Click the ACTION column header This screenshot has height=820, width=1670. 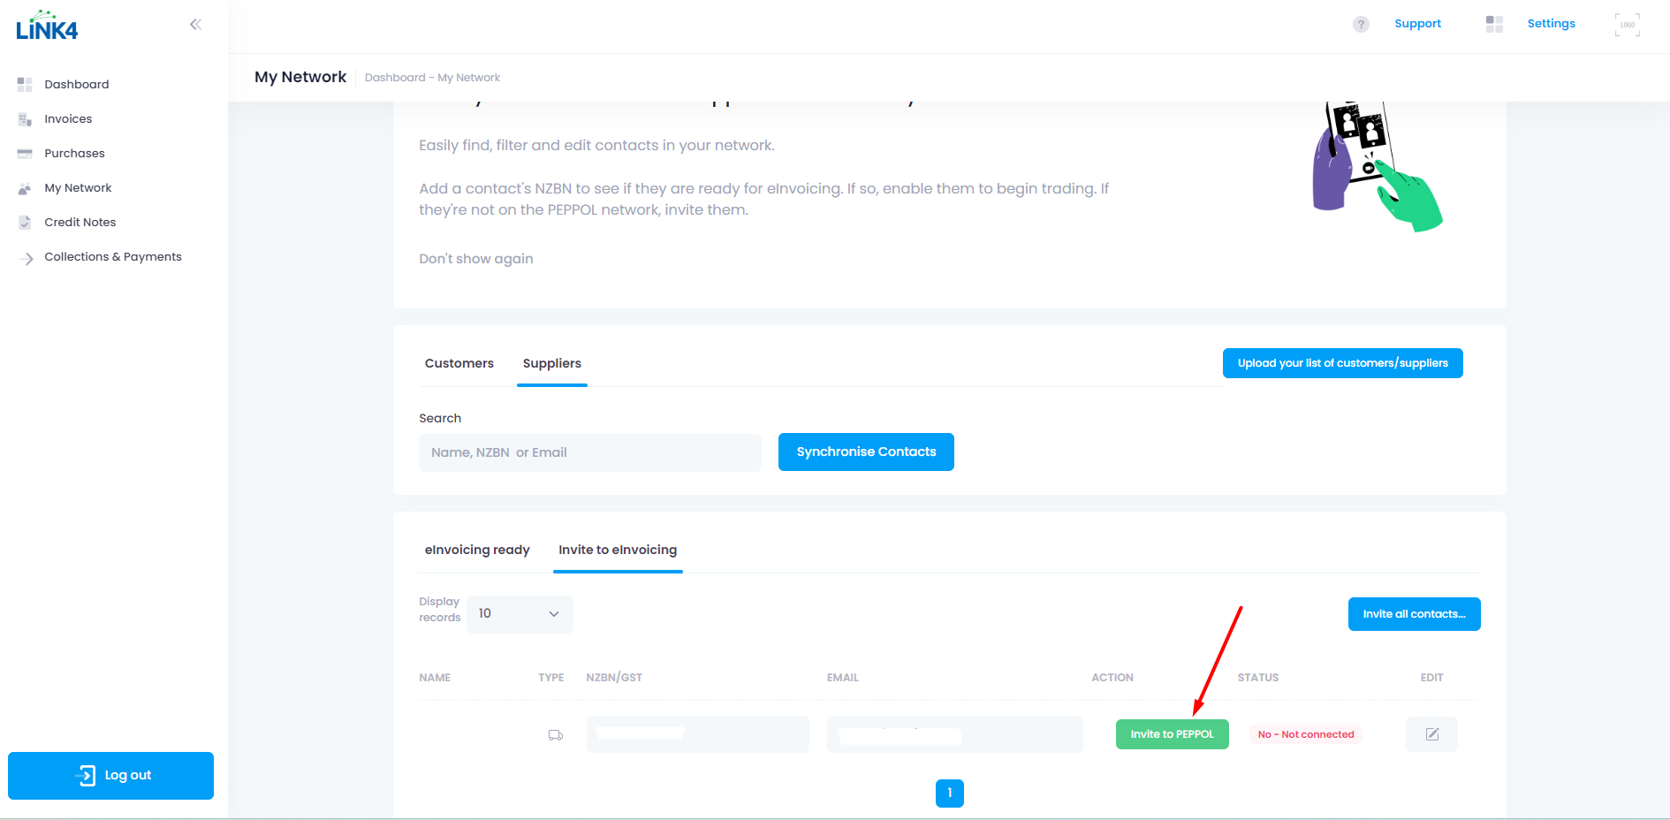[x=1112, y=678]
